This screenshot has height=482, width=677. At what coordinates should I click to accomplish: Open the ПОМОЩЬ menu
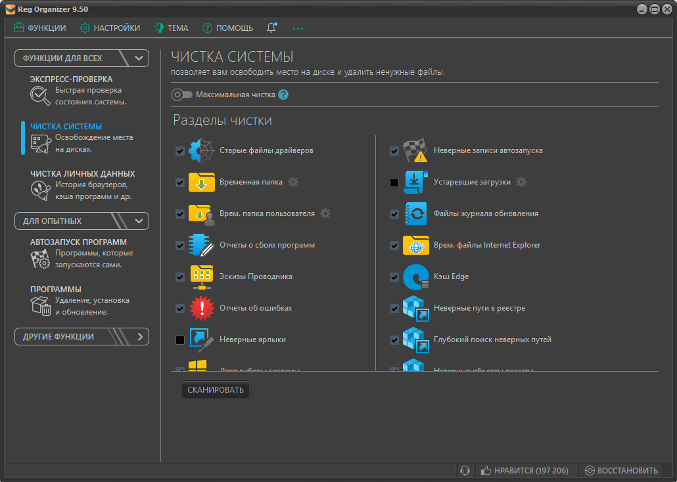coord(227,28)
